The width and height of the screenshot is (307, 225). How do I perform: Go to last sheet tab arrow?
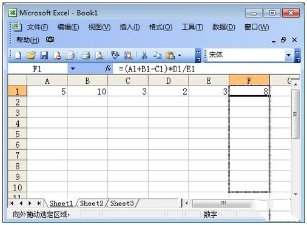(39, 203)
